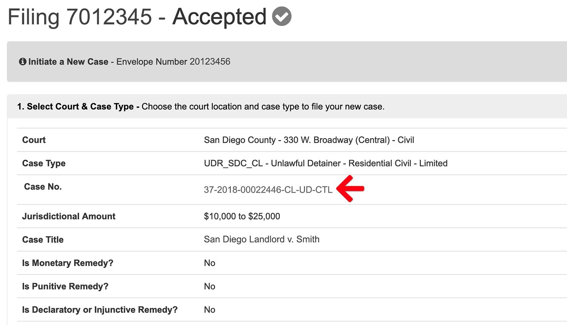Click the Is Monetary Remedy No value
This screenshot has width=567, height=325.
(x=209, y=263)
